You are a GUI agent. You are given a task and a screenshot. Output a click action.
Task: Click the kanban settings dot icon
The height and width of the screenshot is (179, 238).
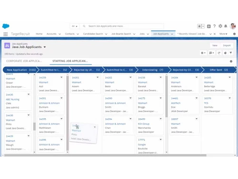coord(231,61)
